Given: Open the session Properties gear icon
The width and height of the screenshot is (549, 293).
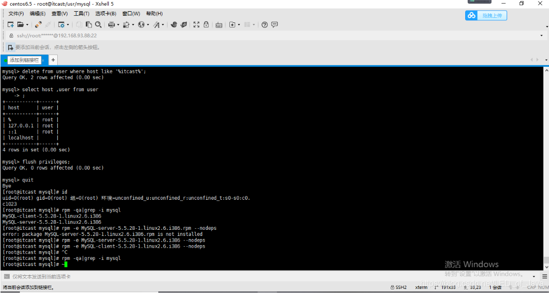Looking at the screenshot, I should pyautogui.click(x=61, y=24).
